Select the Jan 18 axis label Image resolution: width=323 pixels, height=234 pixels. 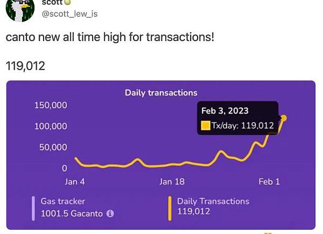click(x=172, y=182)
